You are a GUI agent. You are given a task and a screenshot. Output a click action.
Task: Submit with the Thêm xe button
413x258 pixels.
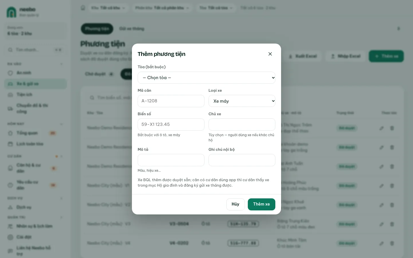262,204
